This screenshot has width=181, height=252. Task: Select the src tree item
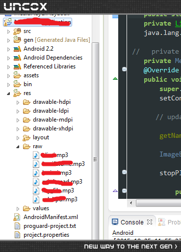pyautogui.click(x=27, y=31)
